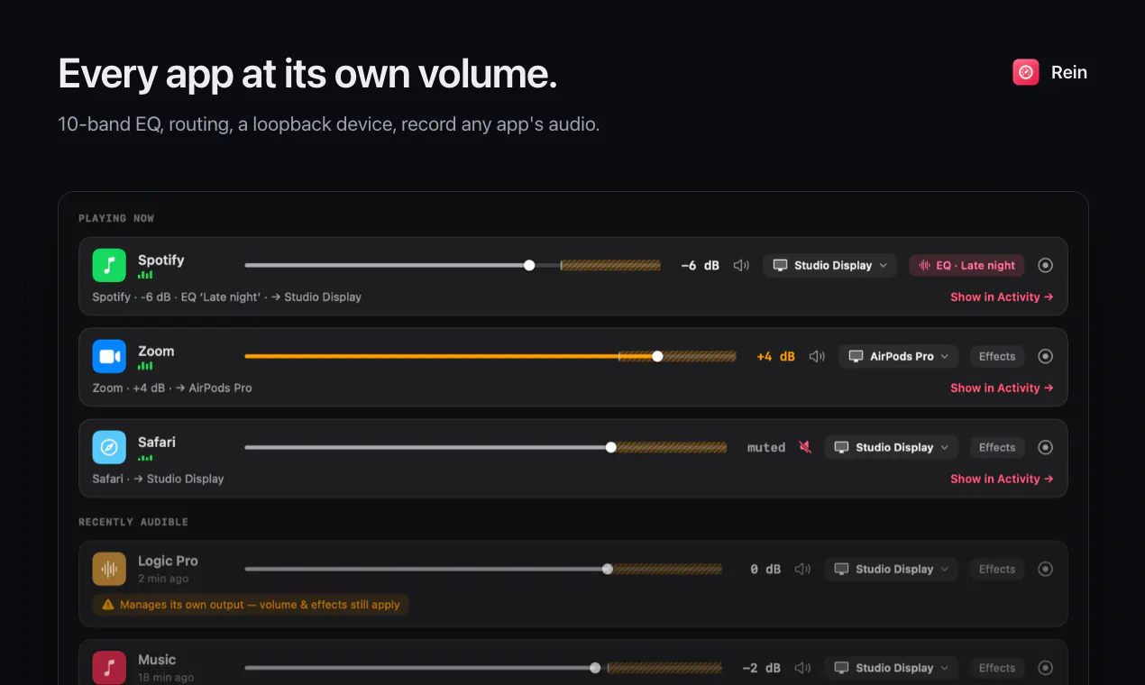The width and height of the screenshot is (1145, 685).
Task: Click the record icon in Safari row
Action: click(x=1046, y=447)
